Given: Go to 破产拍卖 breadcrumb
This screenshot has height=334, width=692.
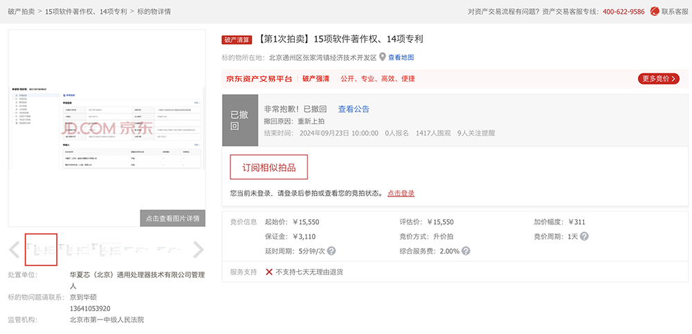Looking at the screenshot, I should point(20,12).
